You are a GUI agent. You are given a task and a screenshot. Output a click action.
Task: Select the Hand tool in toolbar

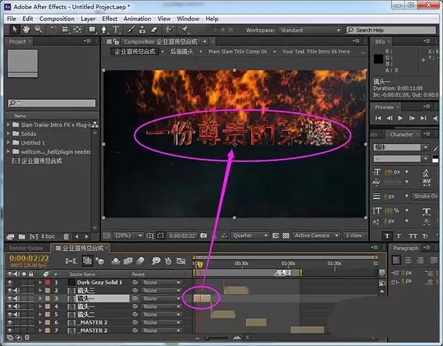27,29
